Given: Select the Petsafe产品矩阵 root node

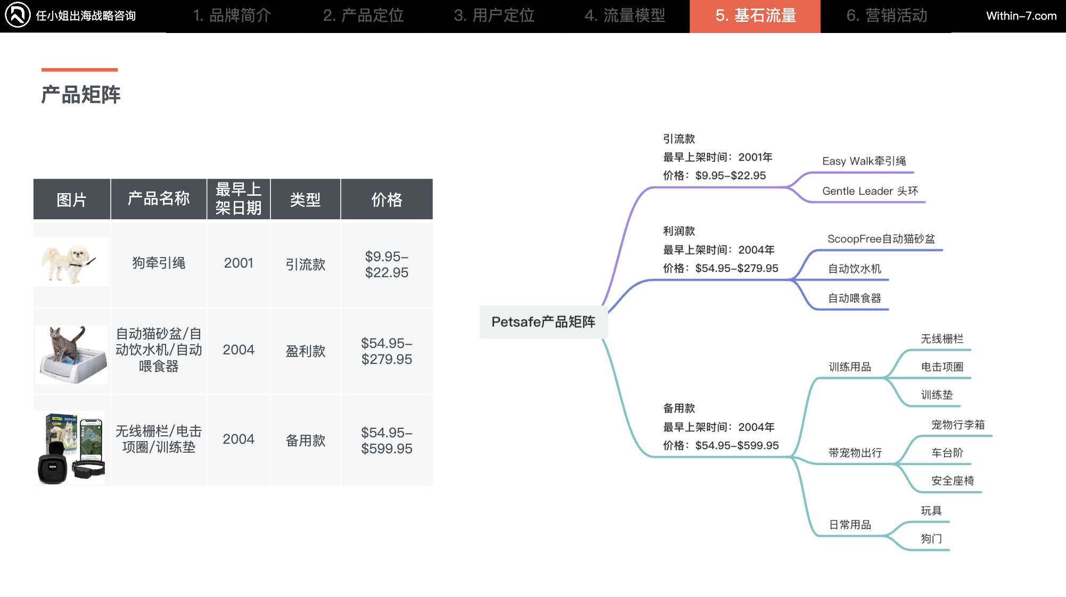Looking at the screenshot, I should coord(544,321).
